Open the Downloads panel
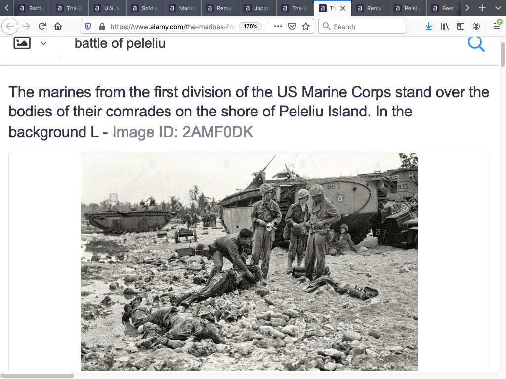506x379 pixels. (x=429, y=27)
